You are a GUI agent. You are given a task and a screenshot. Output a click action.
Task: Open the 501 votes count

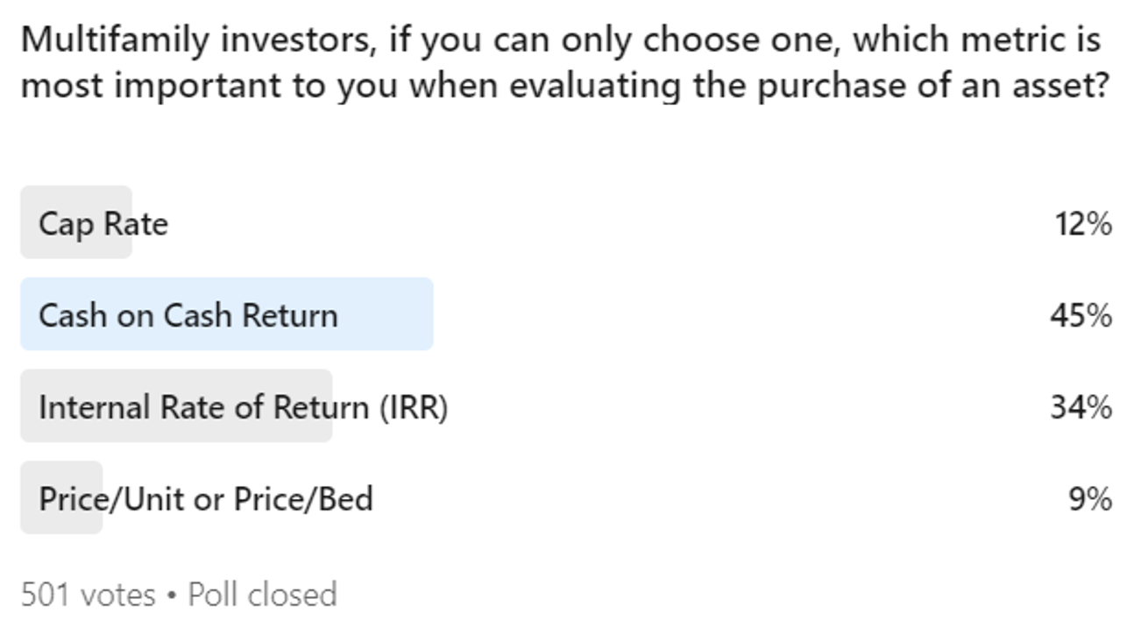(88, 594)
